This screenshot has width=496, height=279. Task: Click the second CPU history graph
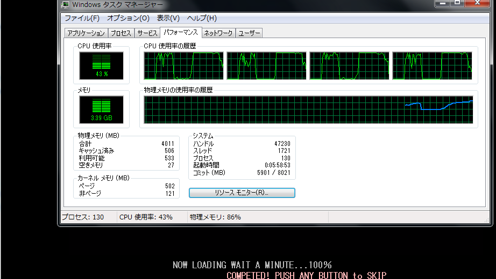pos(267,65)
